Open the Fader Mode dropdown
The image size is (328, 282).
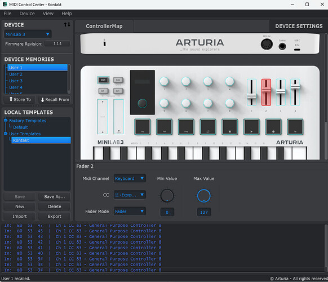click(130, 211)
